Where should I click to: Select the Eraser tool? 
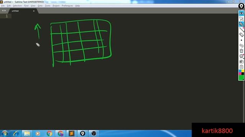point(241,35)
